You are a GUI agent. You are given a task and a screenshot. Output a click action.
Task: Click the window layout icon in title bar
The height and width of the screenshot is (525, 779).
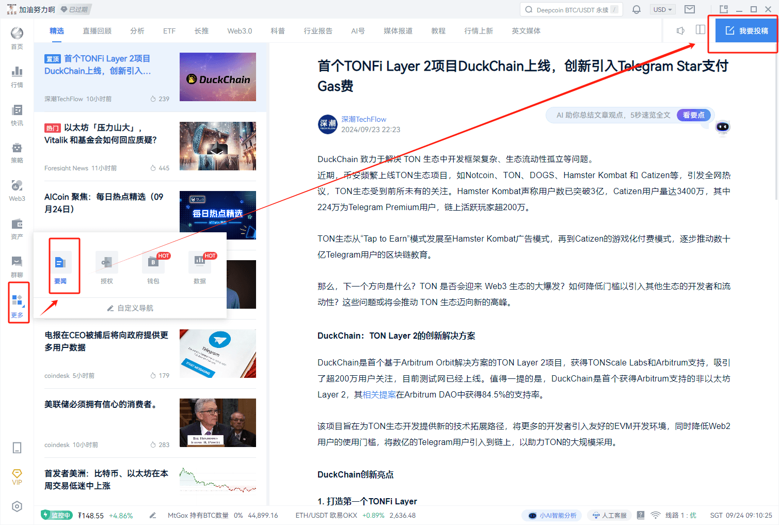(724, 9)
